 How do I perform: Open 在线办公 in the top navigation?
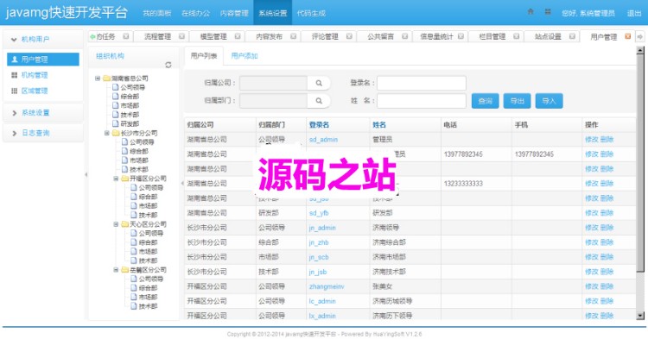point(195,13)
